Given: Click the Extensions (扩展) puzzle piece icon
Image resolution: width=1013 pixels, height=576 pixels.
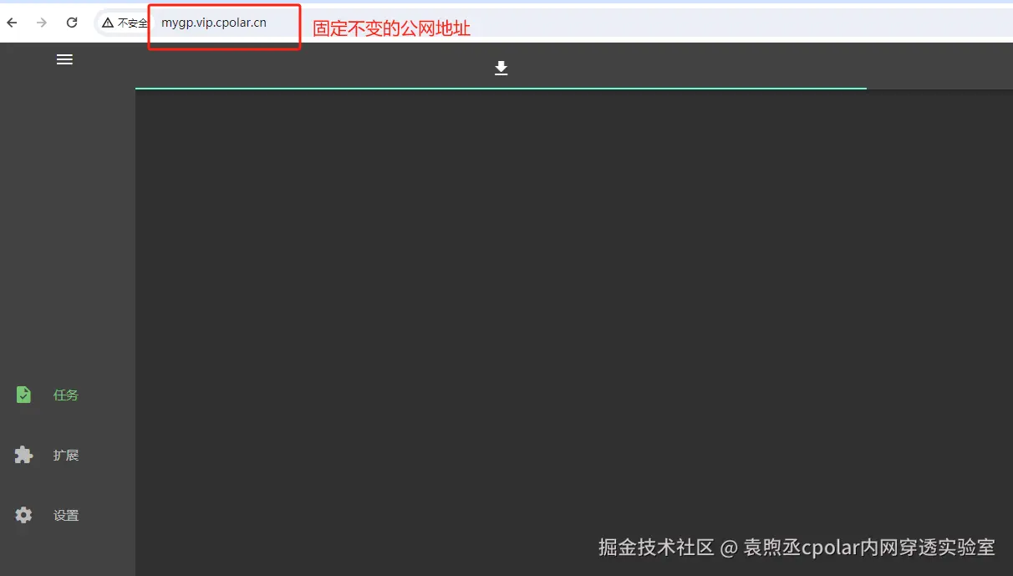Looking at the screenshot, I should pyautogui.click(x=23, y=455).
